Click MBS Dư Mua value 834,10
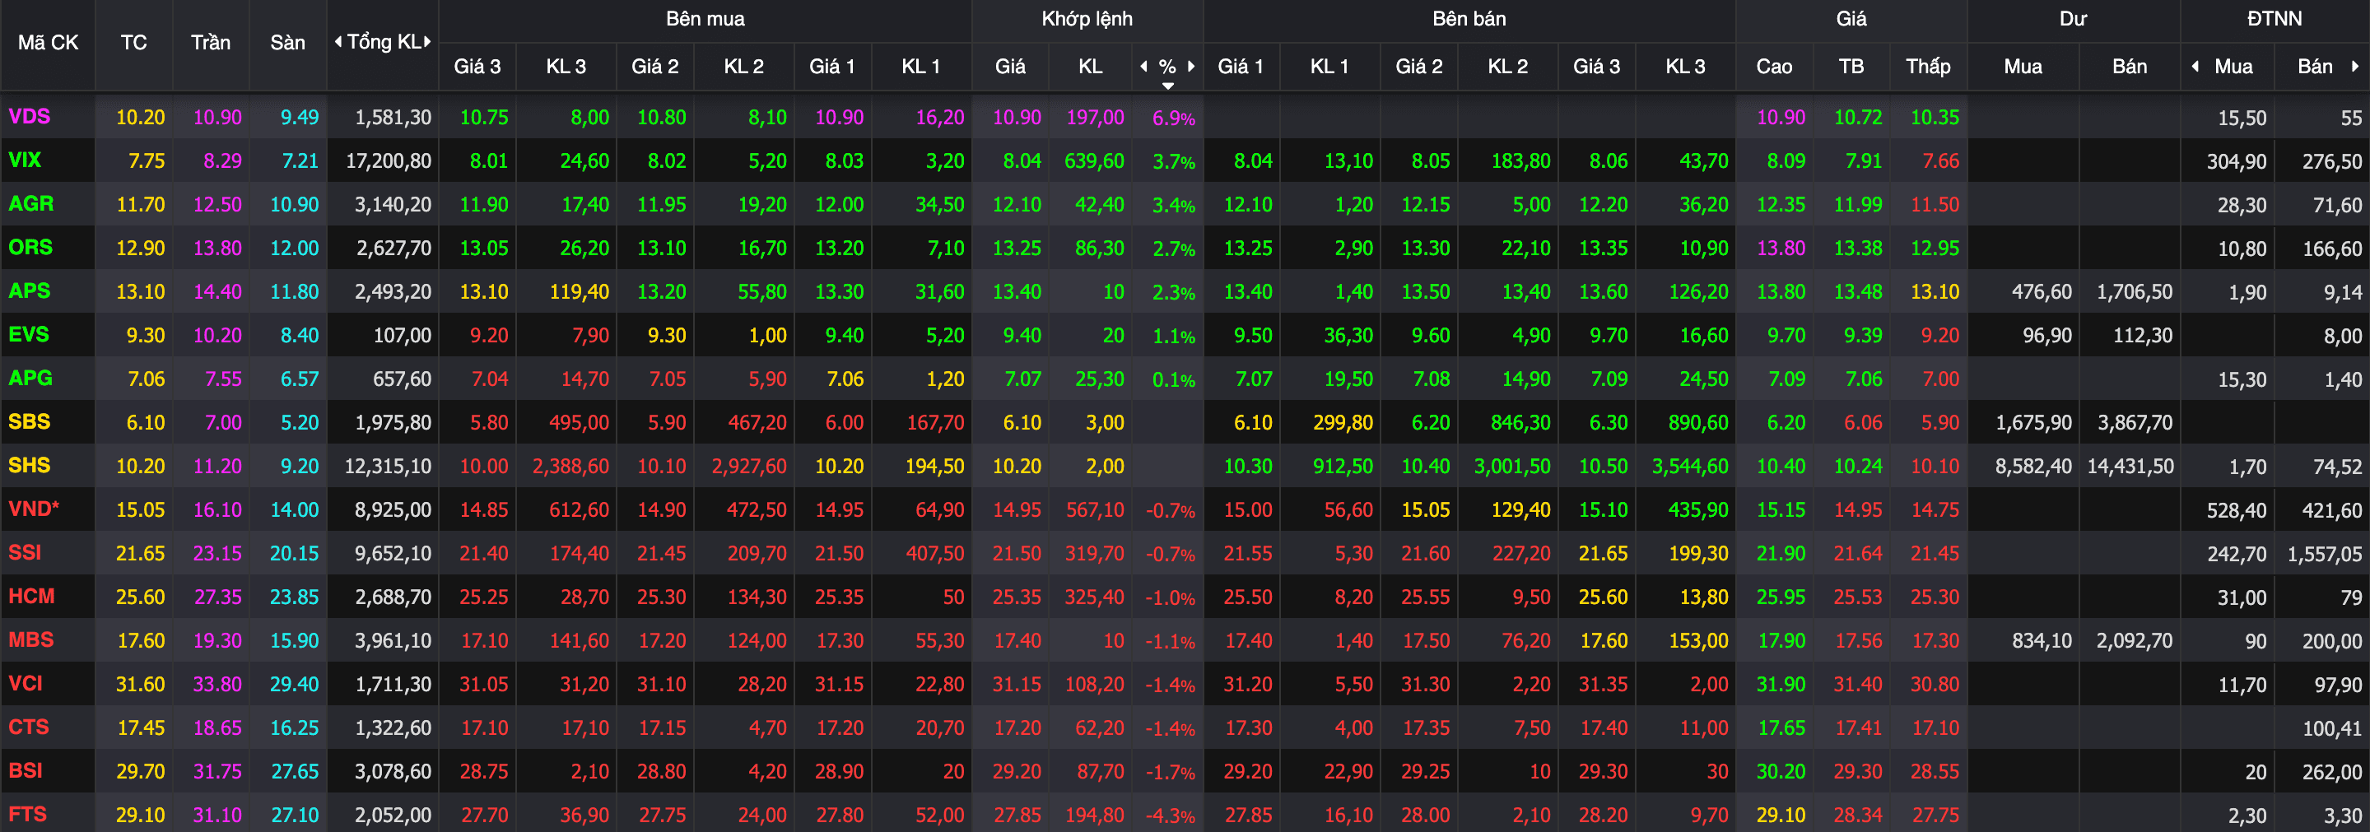 click(2042, 641)
